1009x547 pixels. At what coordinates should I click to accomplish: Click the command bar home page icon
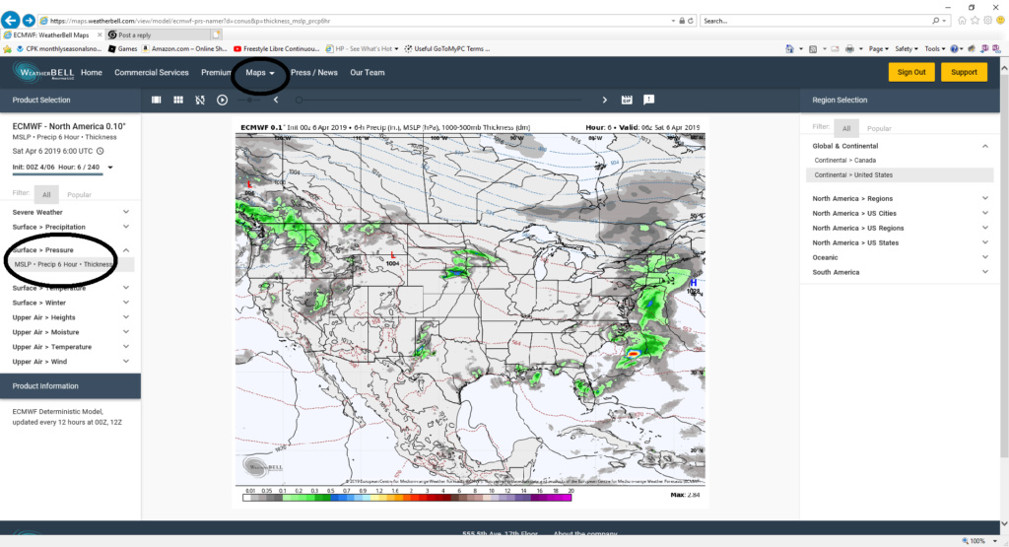[x=789, y=49]
